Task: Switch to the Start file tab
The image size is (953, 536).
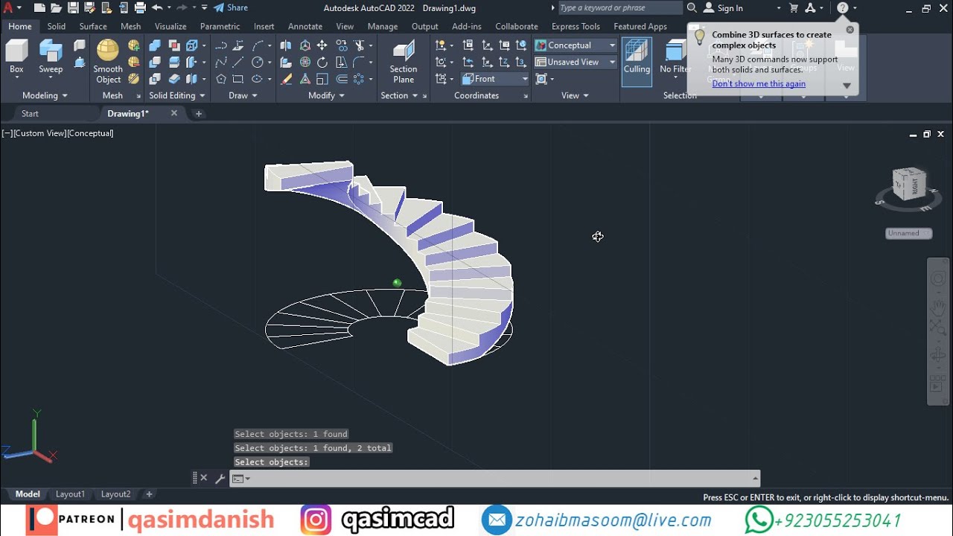Action: coord(30,114)
